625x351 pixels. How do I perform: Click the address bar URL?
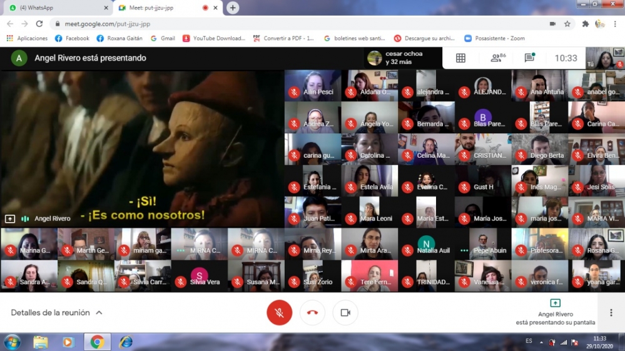(108, 24)
